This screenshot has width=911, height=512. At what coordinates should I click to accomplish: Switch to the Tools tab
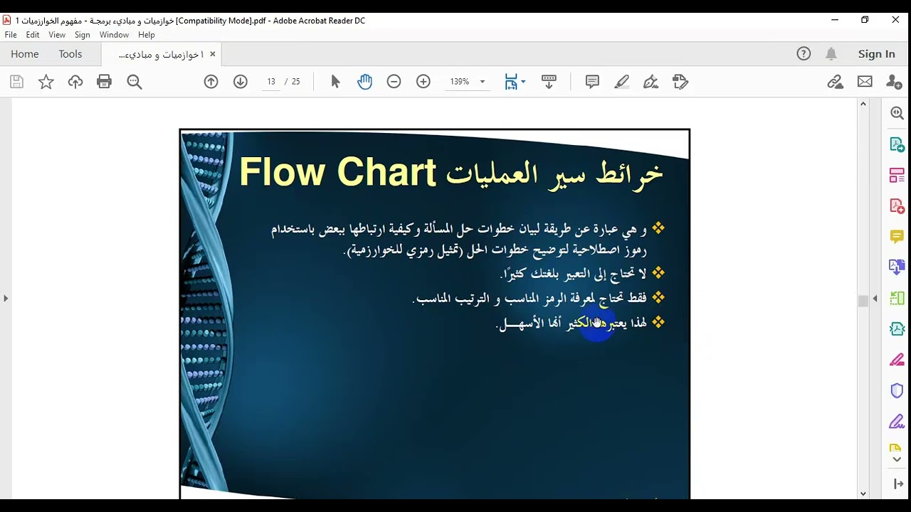click(x=70, y=54)
